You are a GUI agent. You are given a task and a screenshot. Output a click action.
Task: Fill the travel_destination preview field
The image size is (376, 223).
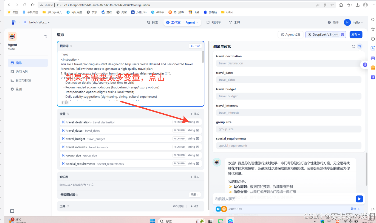pyautogui.click(x=289, y=63)
